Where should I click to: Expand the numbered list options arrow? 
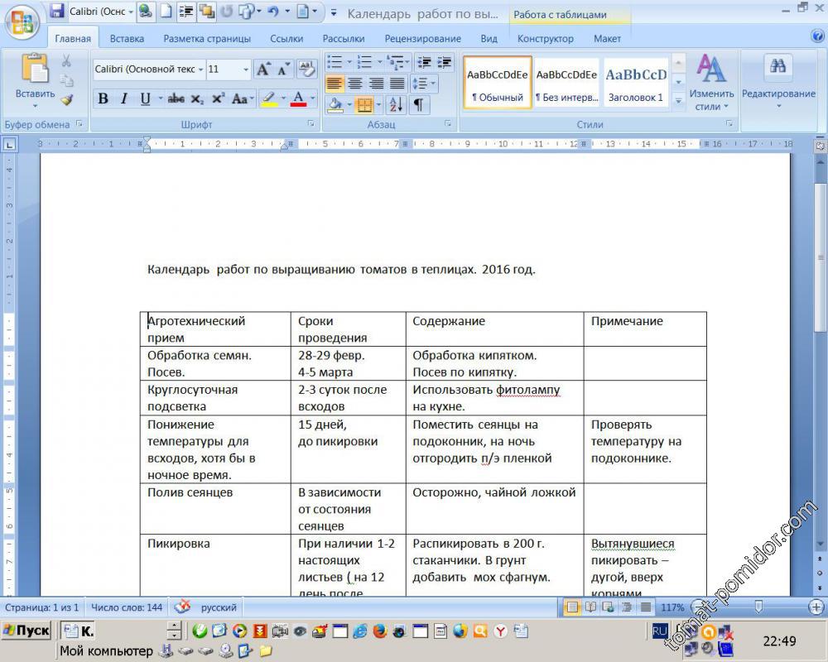pyautogui.click(x=380, y=62)
